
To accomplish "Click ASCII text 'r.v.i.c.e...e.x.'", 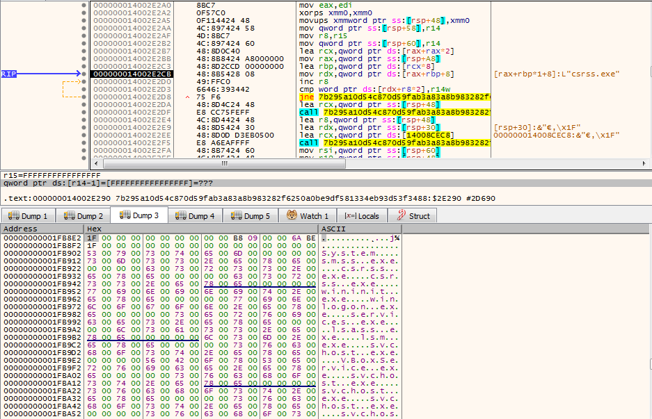I will (x=360, y=368).
